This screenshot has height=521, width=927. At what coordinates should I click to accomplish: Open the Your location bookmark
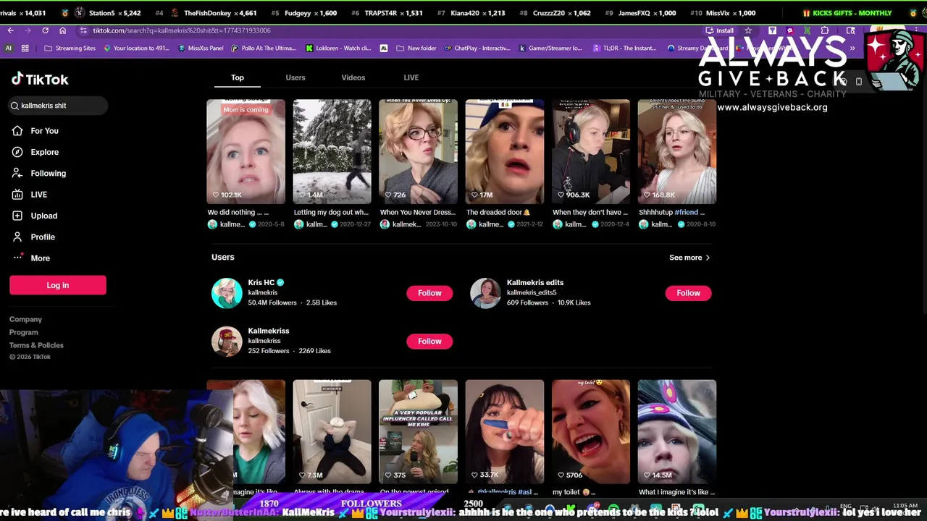click(136, 48)
